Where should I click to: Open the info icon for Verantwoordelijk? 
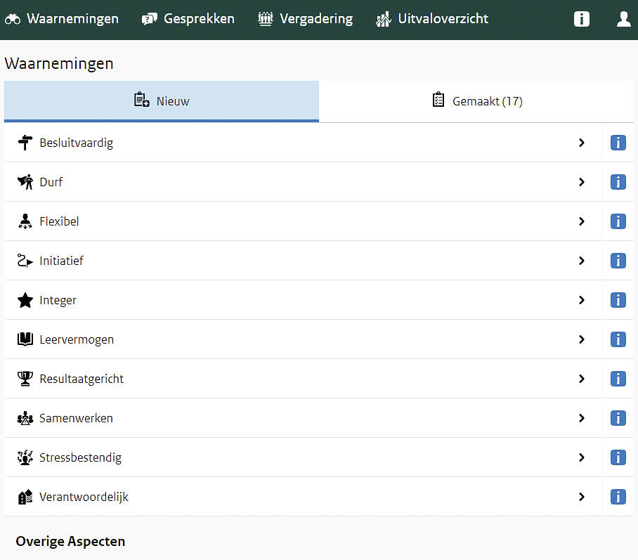618,497
